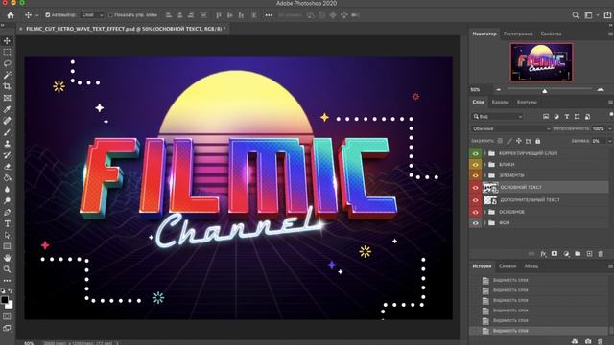The height and width of the screenshot is (345, 614).
Task: Select the Rectangle shape tool
Action: (x=7, y=246)
